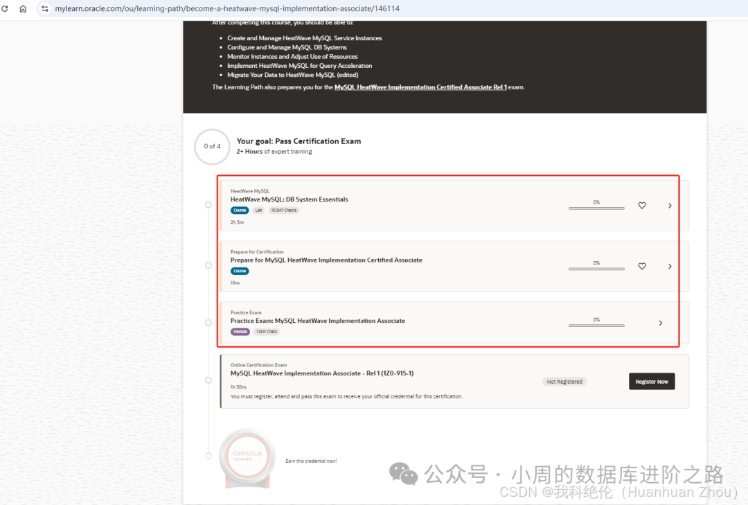Go to browser home via the house icon

[23, 8]
